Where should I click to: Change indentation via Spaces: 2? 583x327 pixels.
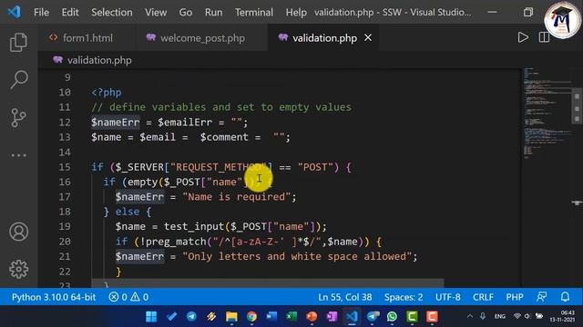click(404, 297)
